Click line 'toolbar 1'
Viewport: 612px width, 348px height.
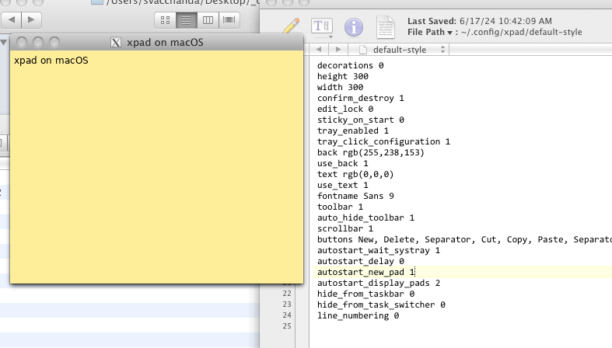click(x=340, y=207)
